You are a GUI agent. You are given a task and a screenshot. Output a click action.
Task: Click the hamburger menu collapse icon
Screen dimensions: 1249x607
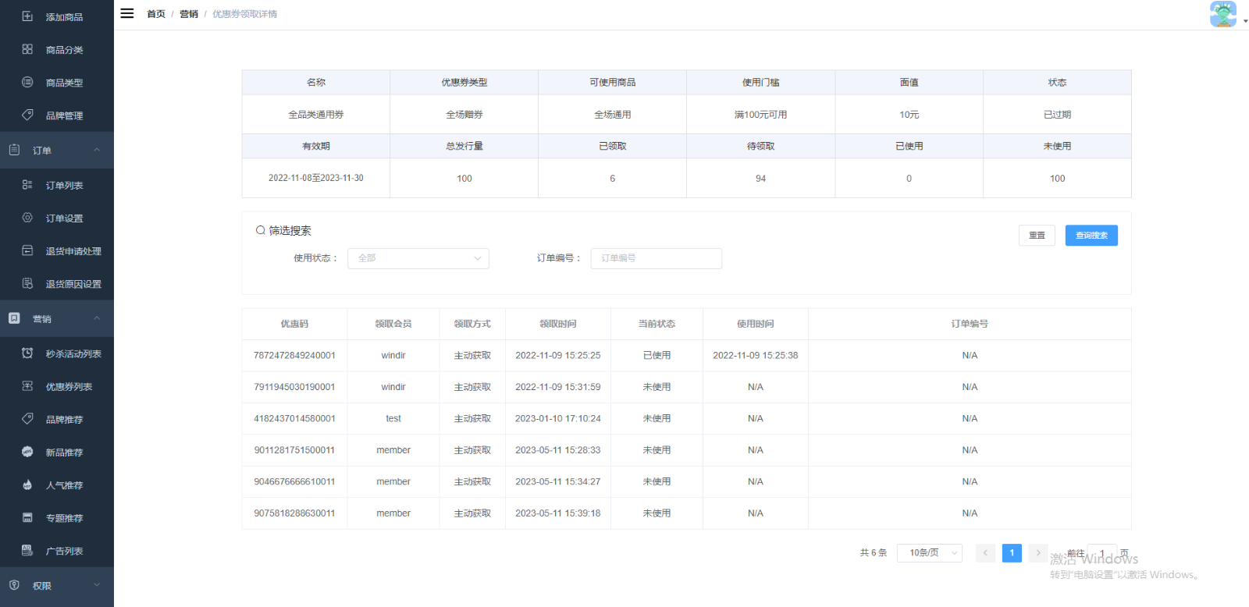tap(127, 13)
